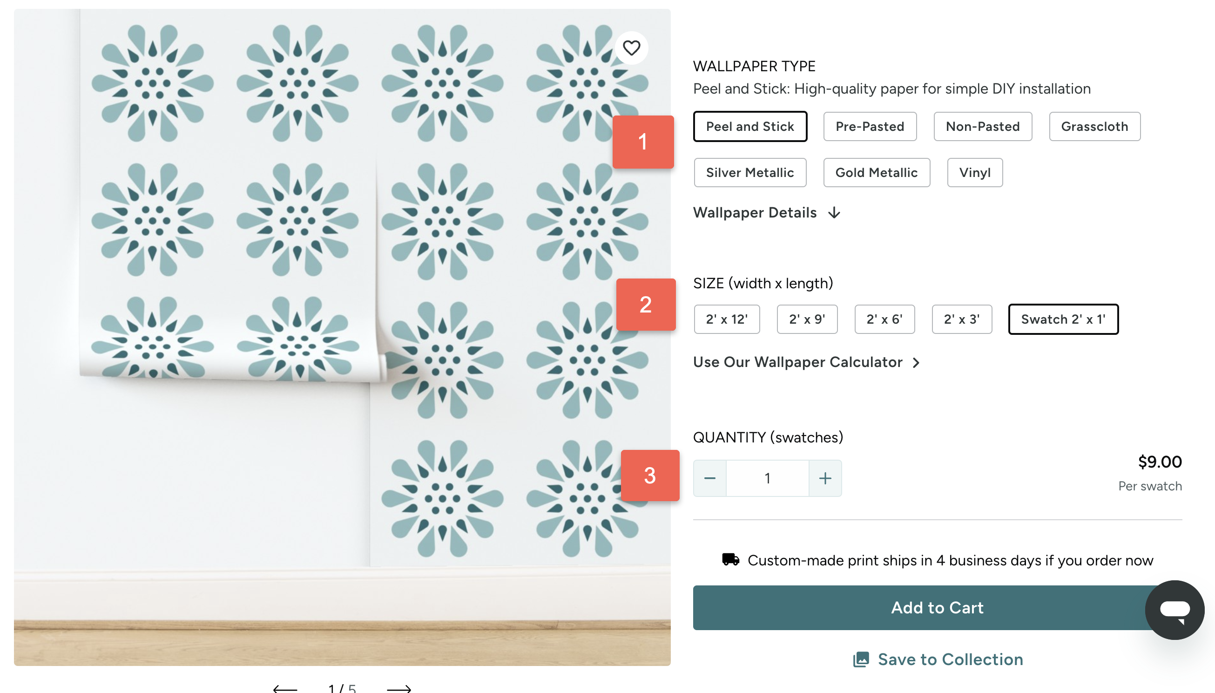Select Pre-Pasted wallpaper type

pos(870,127)
